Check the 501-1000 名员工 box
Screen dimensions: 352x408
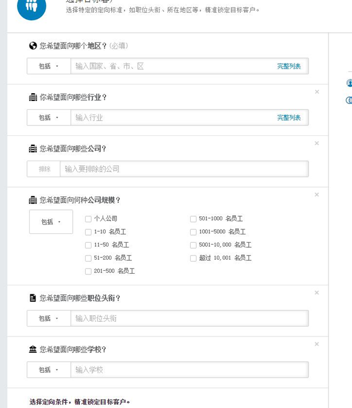[x=193, y=219]
